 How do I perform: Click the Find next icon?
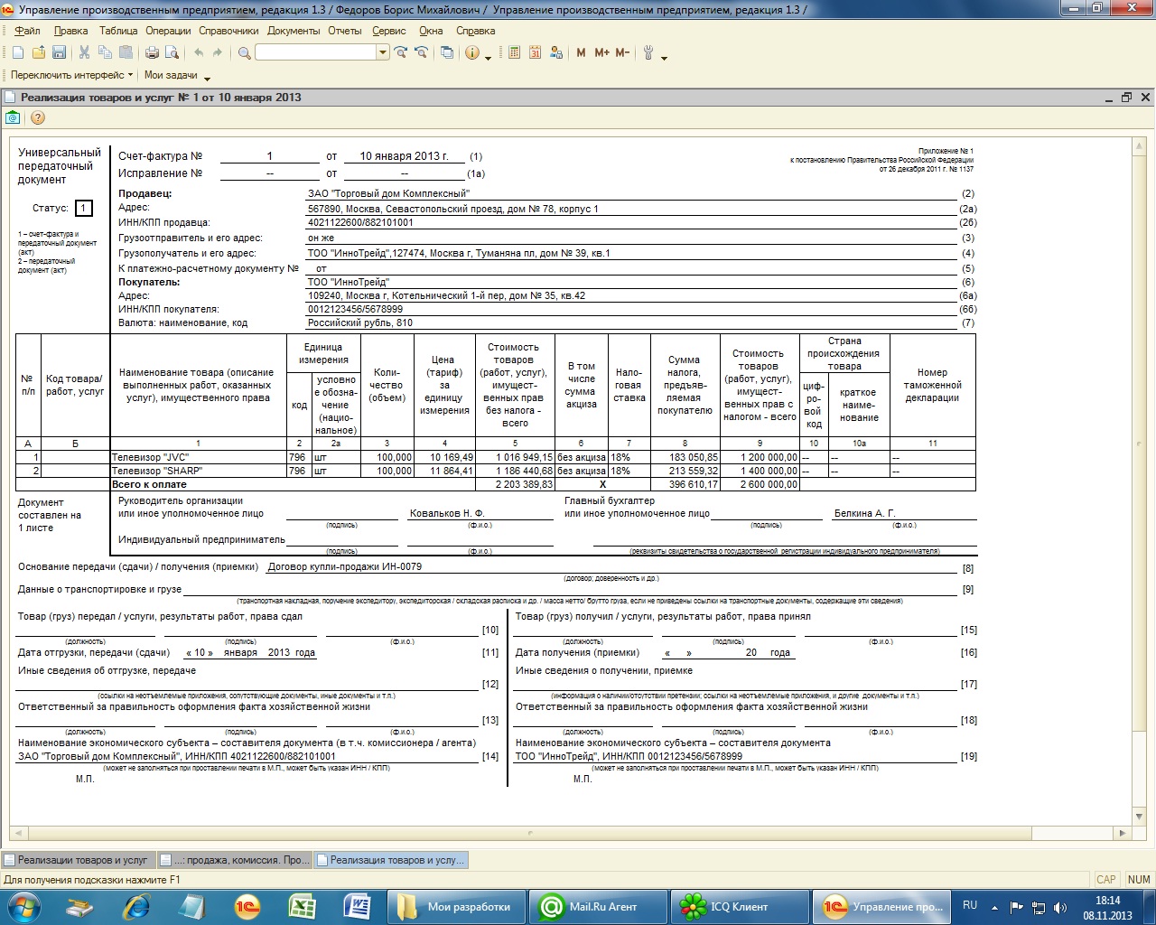click(401, 53)
